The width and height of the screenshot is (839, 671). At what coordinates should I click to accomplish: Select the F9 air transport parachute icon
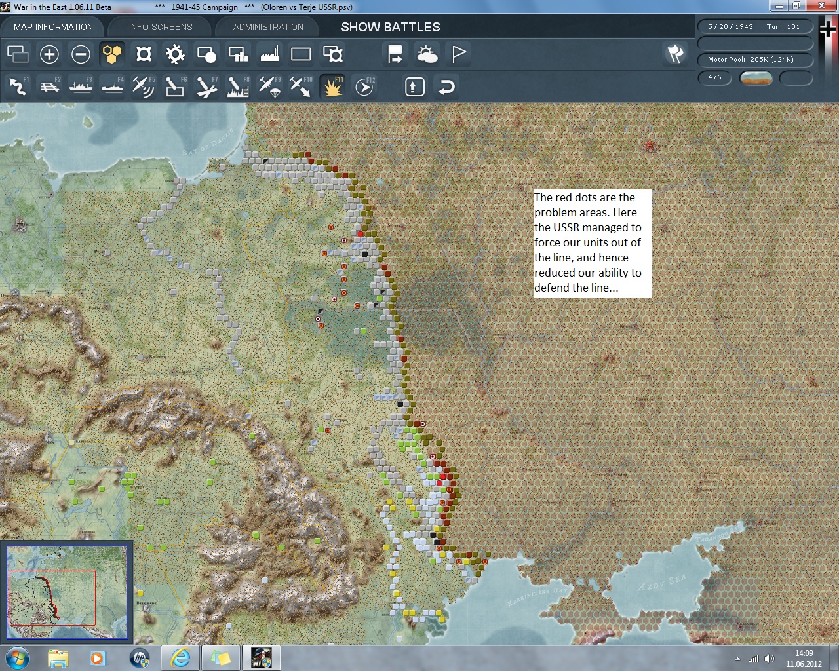point(269,86)
